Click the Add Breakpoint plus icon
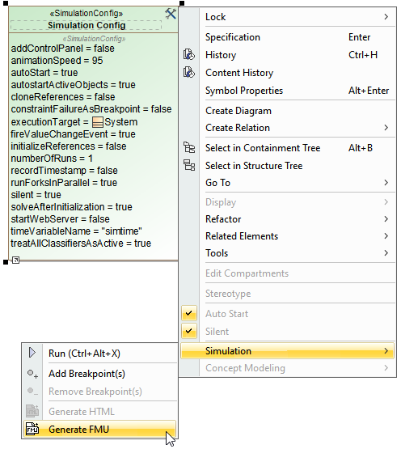401x449 pixels. 32,374
